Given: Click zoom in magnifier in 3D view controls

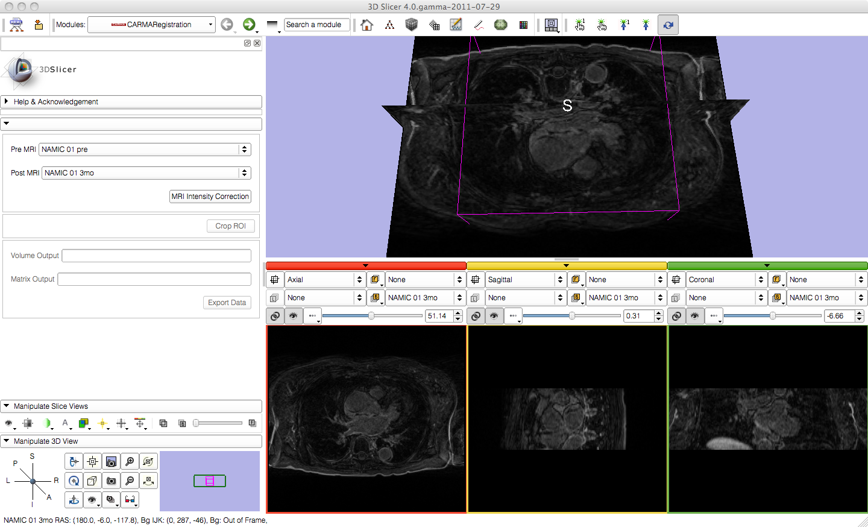Looking at the screenshot, I should [130, 462].
